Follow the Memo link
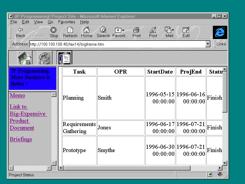This screenshot has width=245, height=184. click(17, 95)
